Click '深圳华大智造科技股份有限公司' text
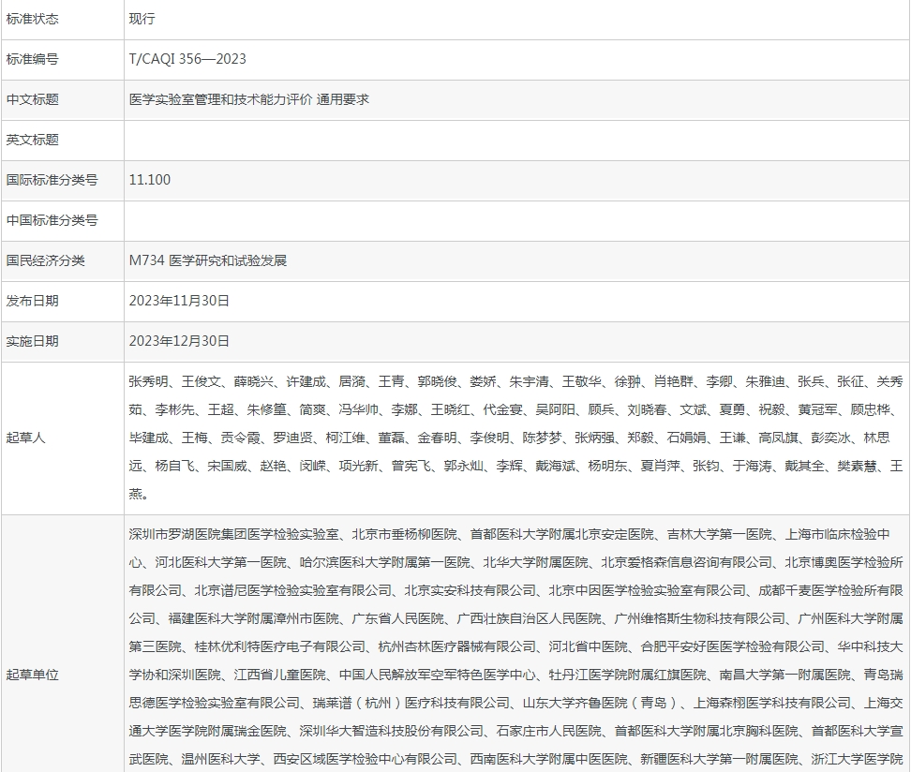This screenshot has height=772, width=911. (x=392, y=731)
